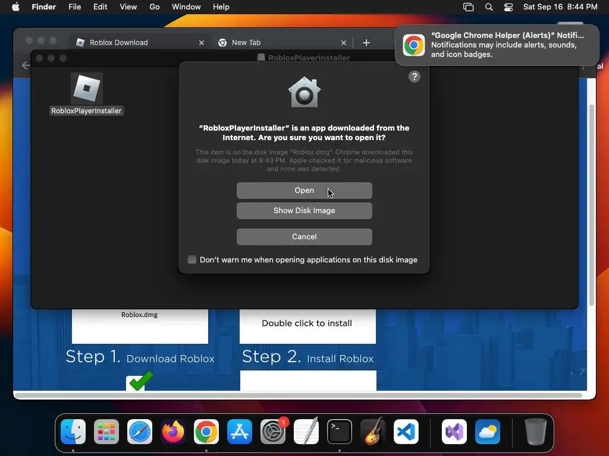
Task: Click the green checkmark under Step 1
Action: pos(141,381)
